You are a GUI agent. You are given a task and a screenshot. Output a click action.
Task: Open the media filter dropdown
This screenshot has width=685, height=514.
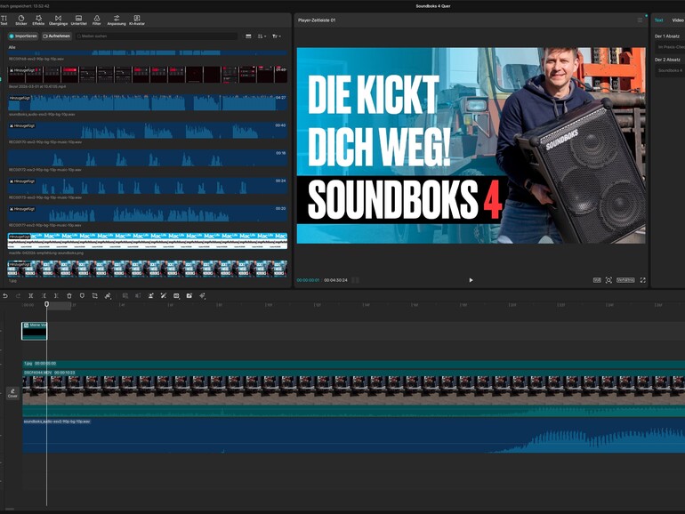pyautogui.click(x=277, y=36)
